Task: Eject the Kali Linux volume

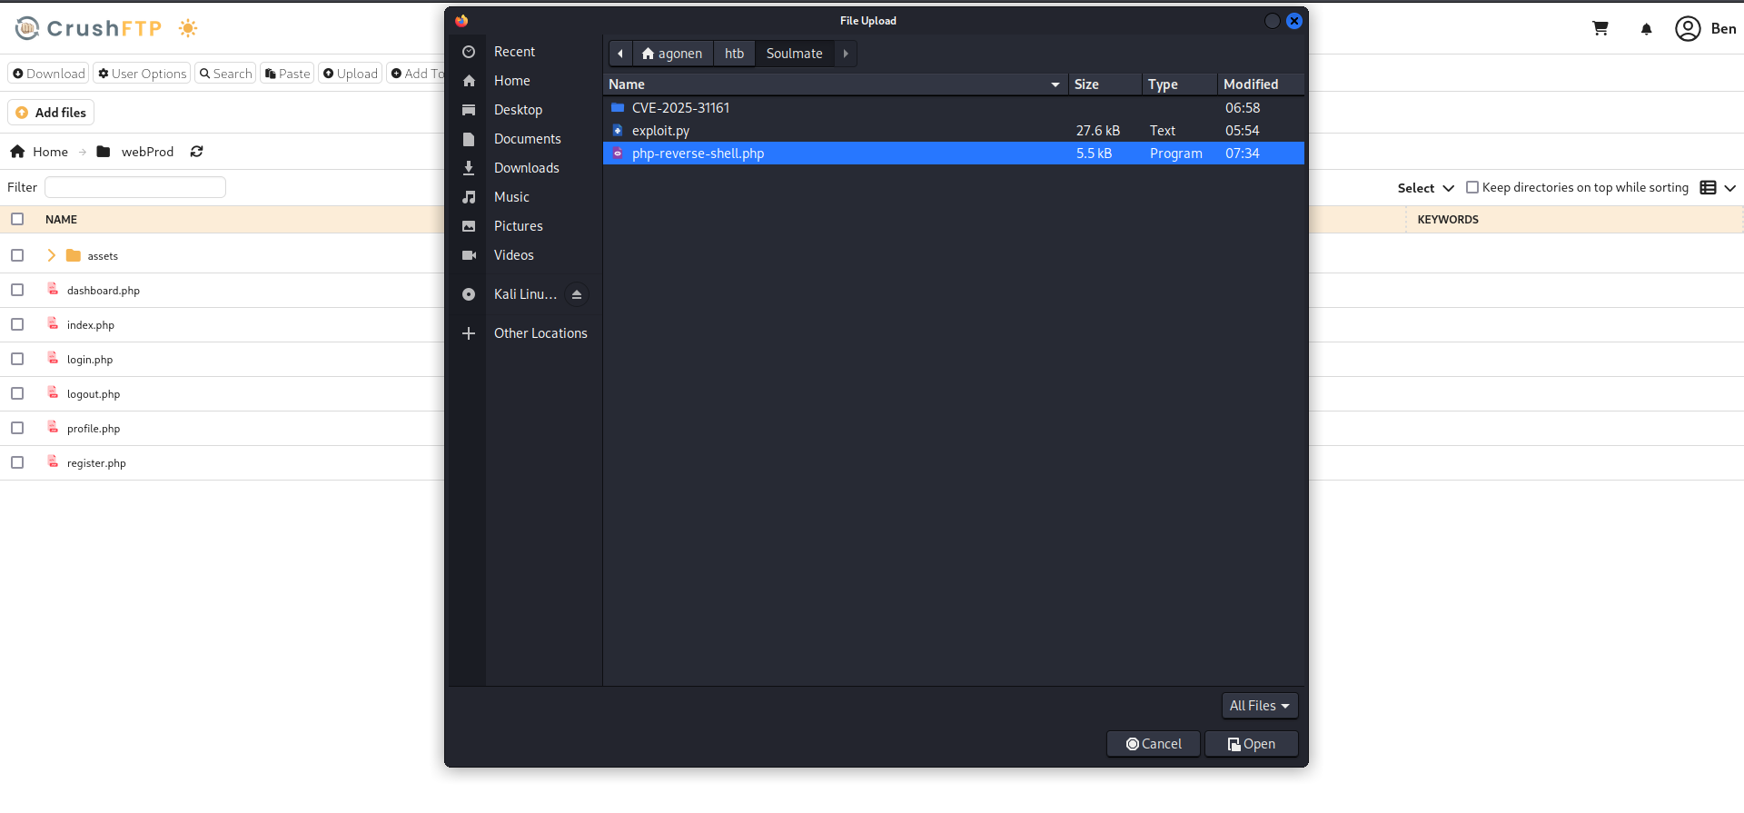Action: tap(577, 294)
